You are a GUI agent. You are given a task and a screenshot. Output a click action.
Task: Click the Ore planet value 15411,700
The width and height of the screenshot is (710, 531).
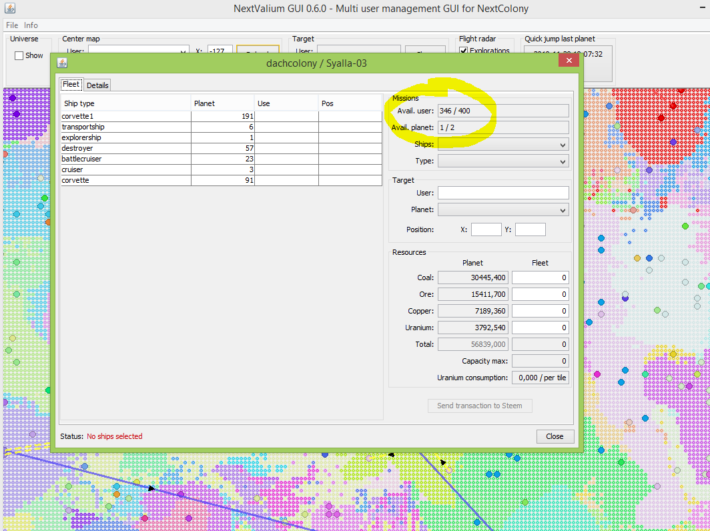pos(472,294)
